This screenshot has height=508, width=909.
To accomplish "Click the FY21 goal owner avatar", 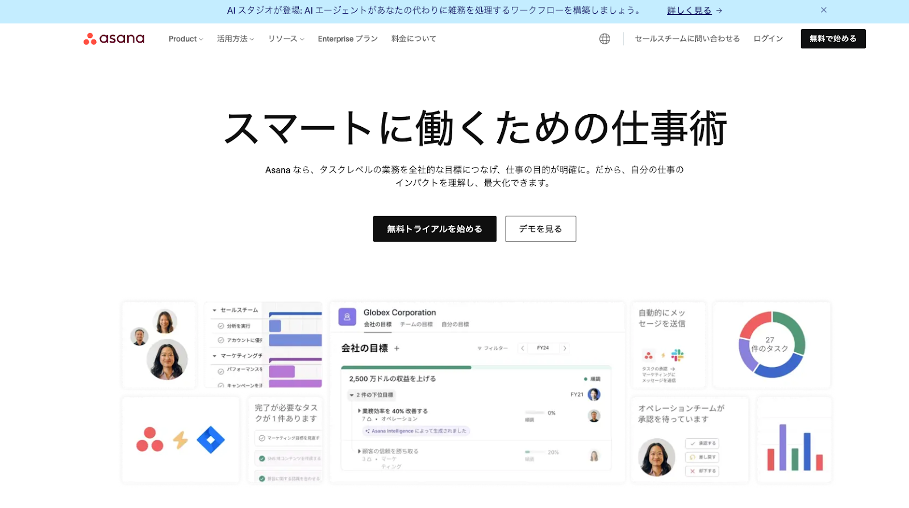I will coord(594,394).
